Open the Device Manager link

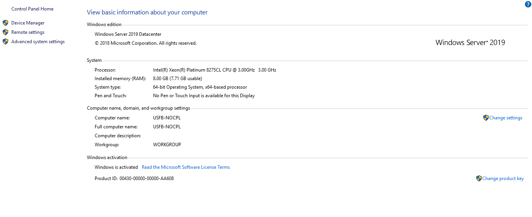coord(28,23)
